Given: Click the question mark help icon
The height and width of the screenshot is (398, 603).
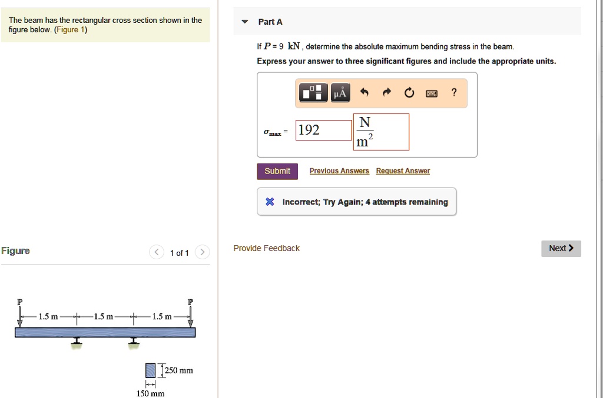Looking at the screenshot, I should [x=453, y=92].
